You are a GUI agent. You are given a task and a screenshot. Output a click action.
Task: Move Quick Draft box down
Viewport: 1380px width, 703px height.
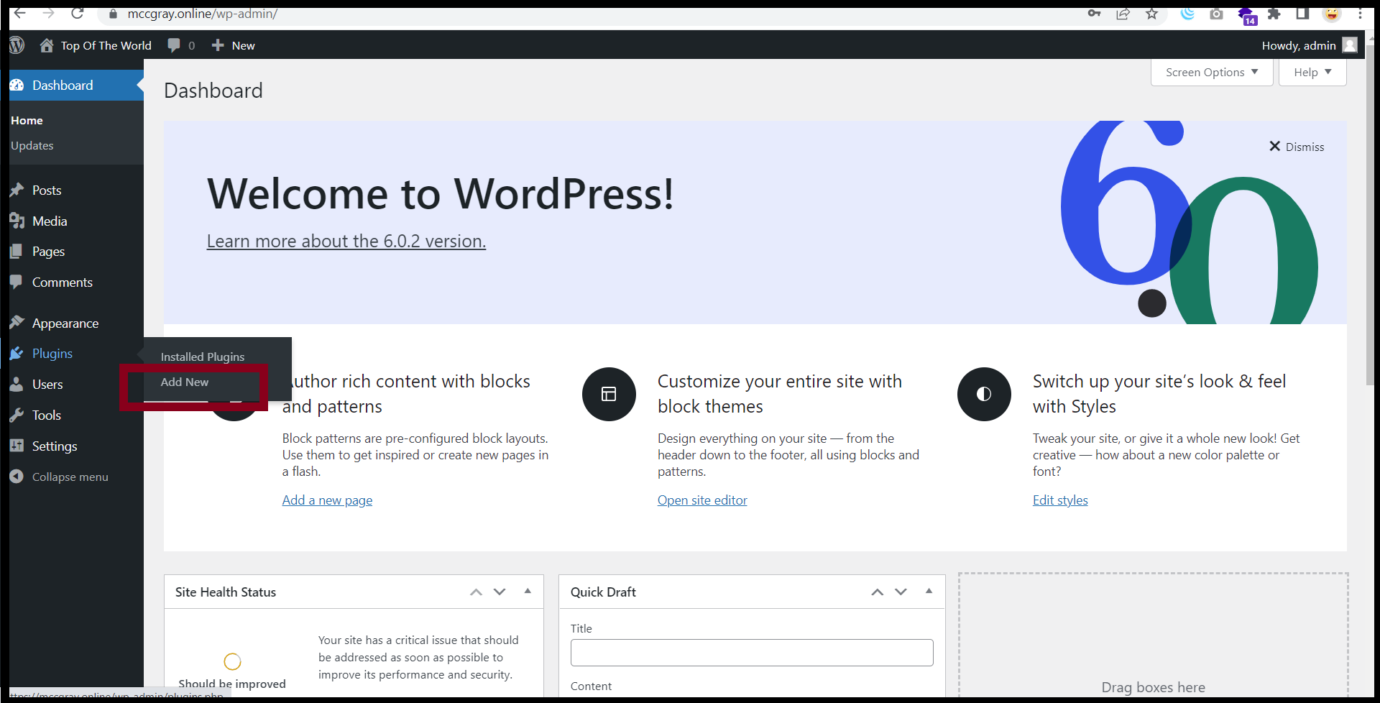[901, 592]
